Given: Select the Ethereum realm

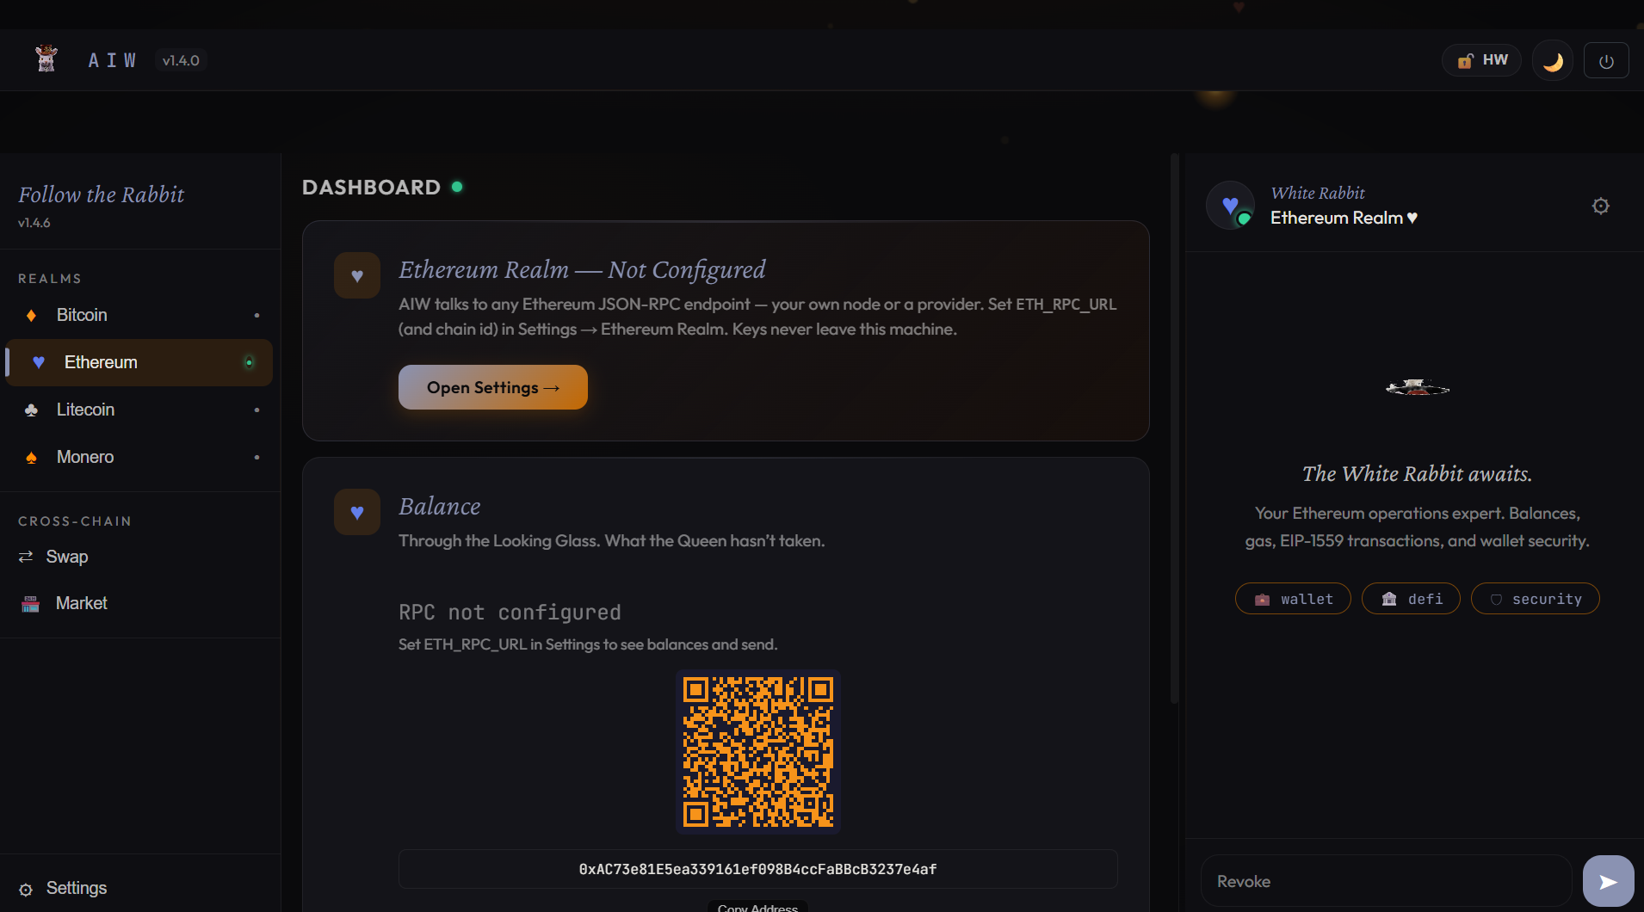Looking at the screenshot, I should tap(139, 362).
